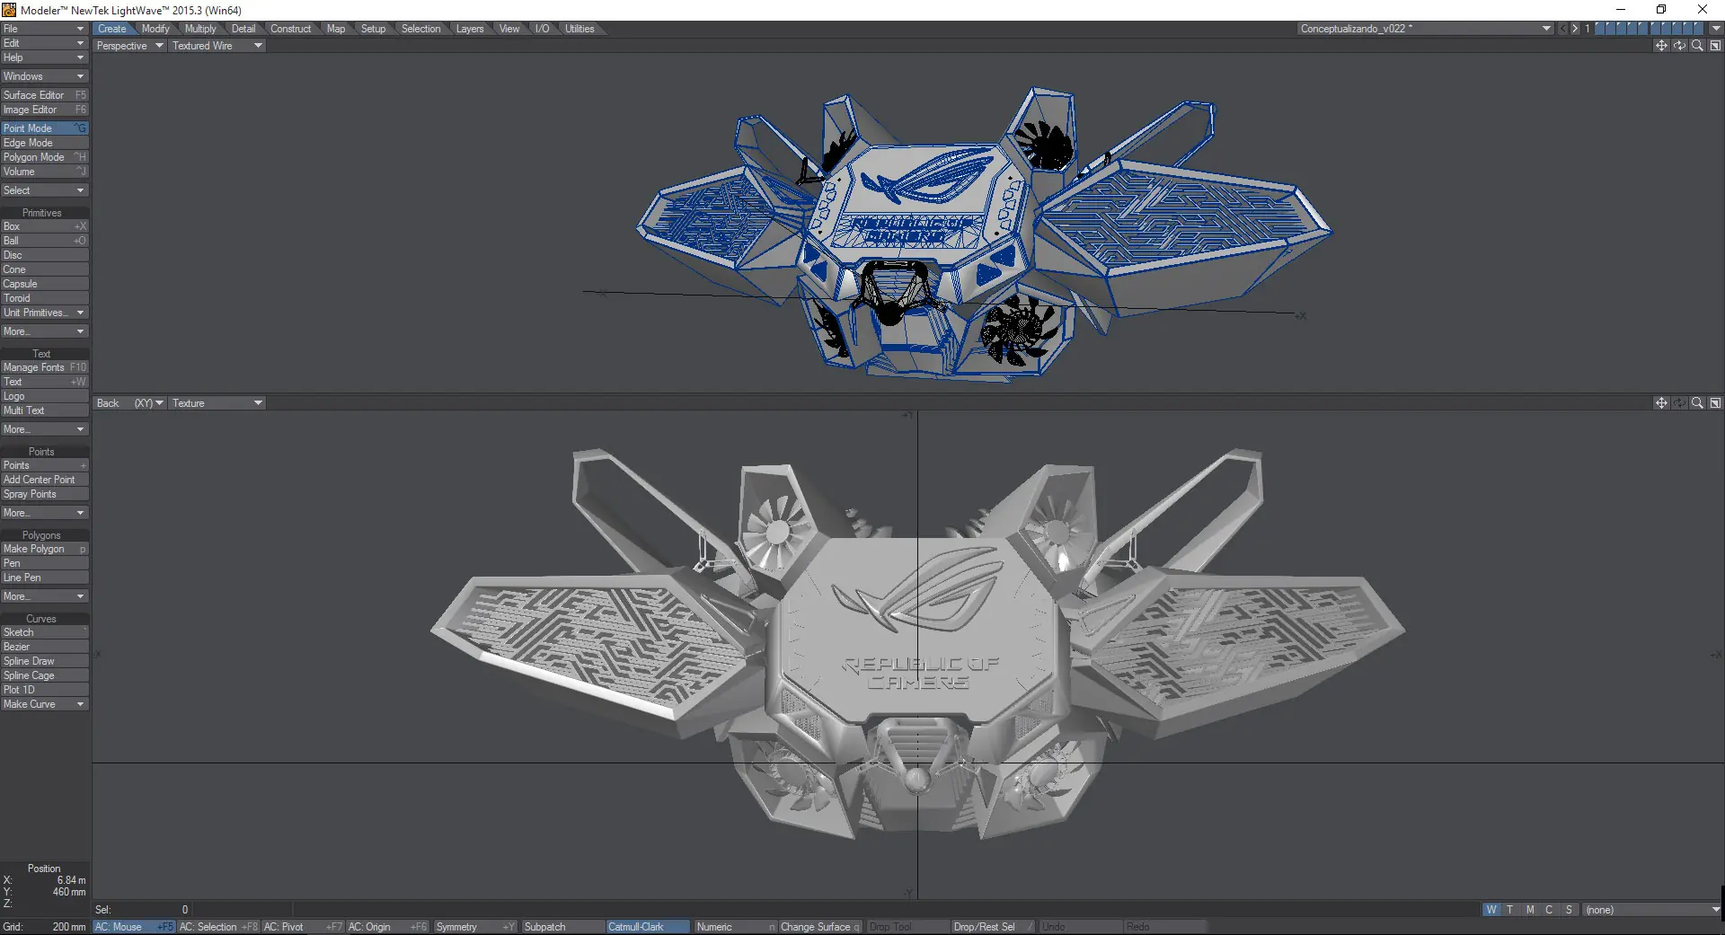The width and height of the screenshot is (1725, 935).
Task: Open the Textured Wire display mode dropdown
Action: (x=217, y=46)
